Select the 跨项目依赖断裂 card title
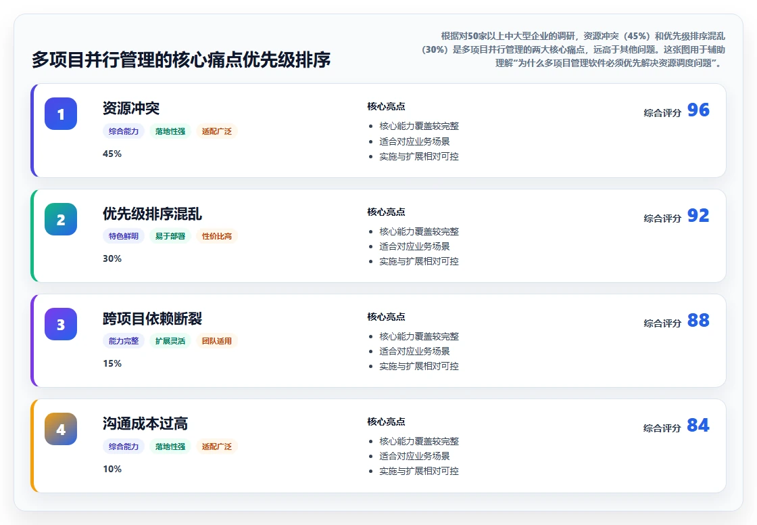 (152, 319)
